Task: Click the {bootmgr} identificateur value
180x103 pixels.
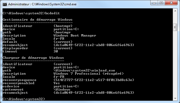Action: coord(63,26)
